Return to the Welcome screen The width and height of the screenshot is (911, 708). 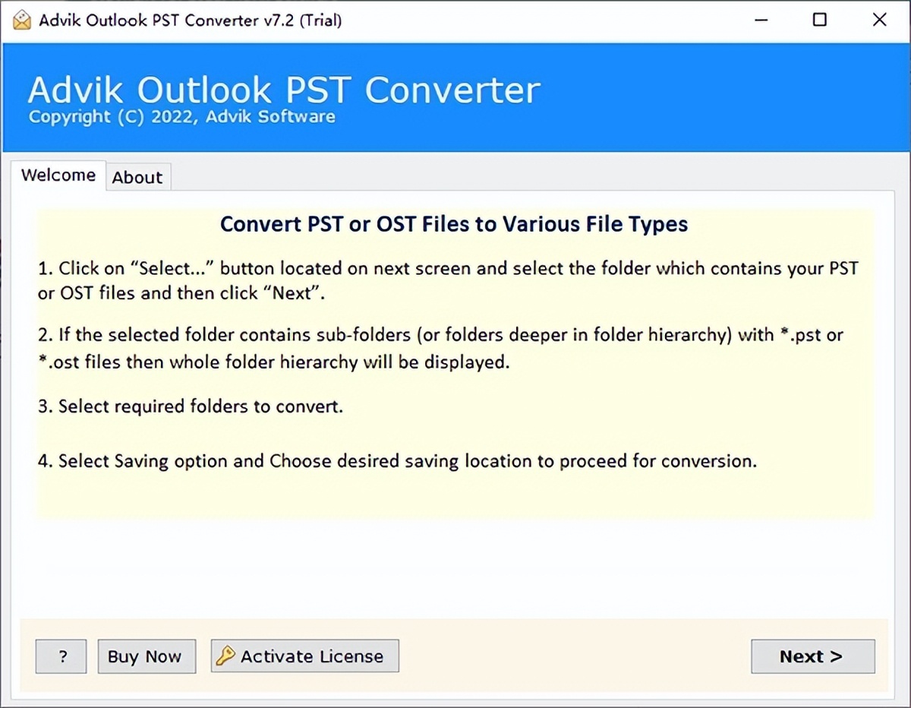click(58, 175)
